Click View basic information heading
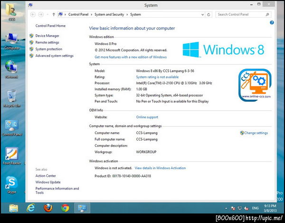Screen dimensions: 285x223 tap(132, 28)
